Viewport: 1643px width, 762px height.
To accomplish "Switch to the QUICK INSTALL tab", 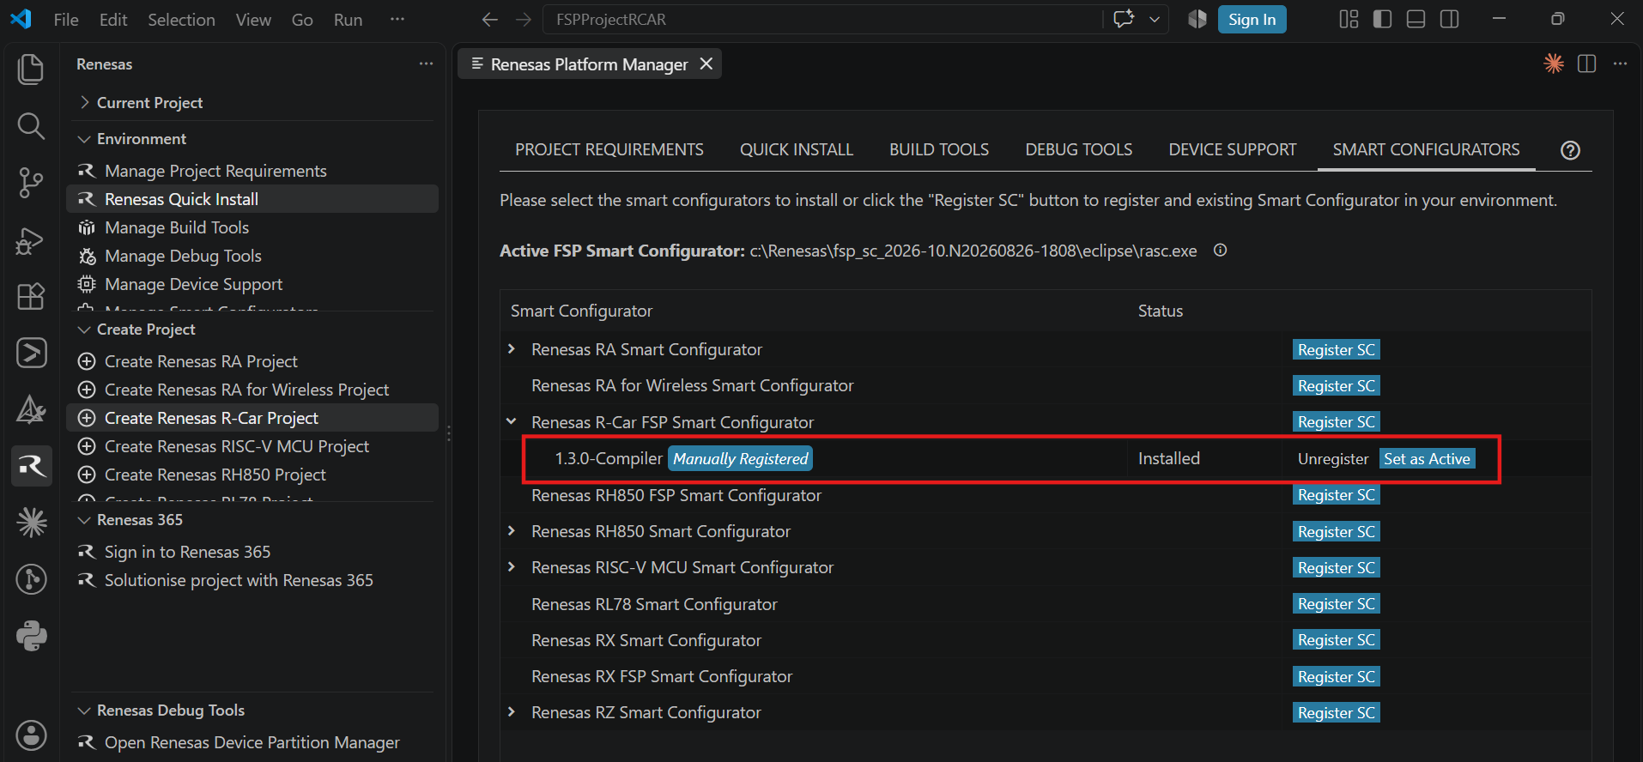I will (x=796, y=149).
